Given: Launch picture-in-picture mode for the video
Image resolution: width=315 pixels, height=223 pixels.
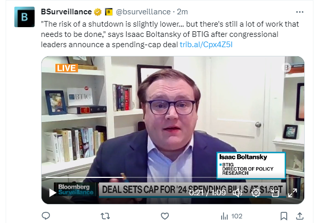Looking at the screenshot, I should [x=274, y=193].
